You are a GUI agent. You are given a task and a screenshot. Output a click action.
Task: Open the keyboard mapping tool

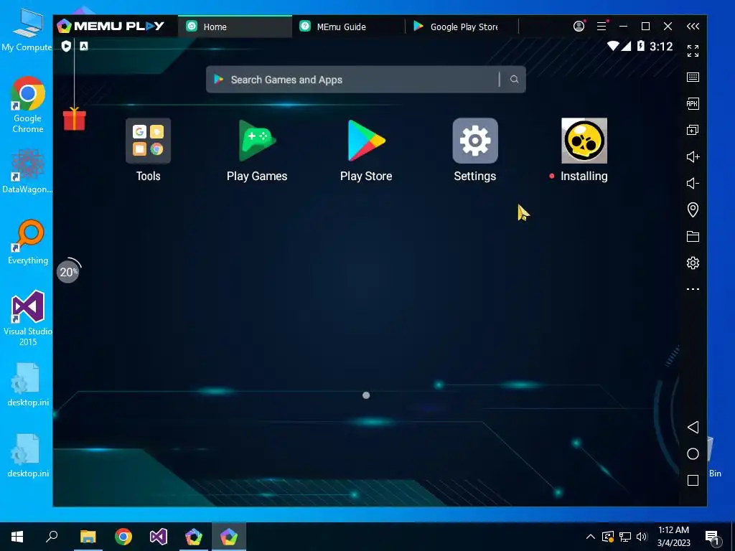coord(693,77)
